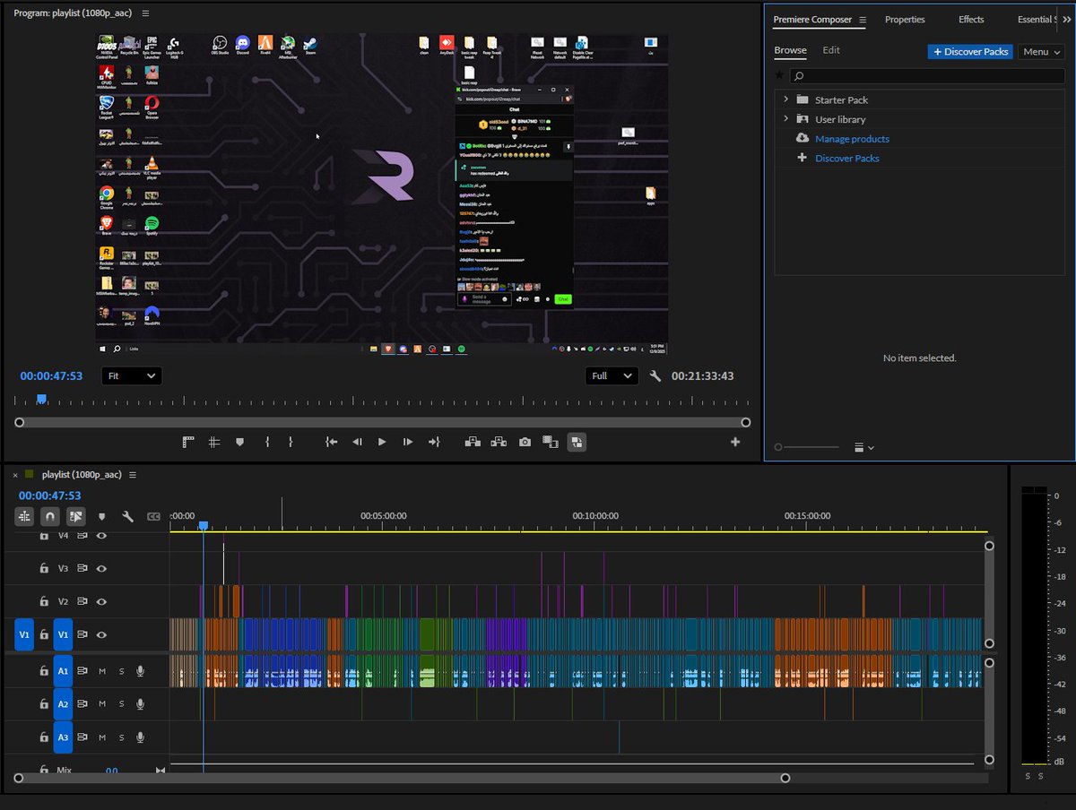Viewport: 1076px width, 810px height.
Task: Toggle Snap in timeline
Action: point(50,517)
